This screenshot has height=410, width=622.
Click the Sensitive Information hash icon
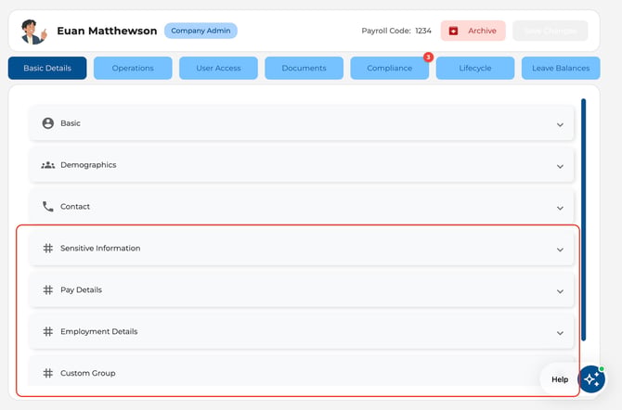click(48, 249)
